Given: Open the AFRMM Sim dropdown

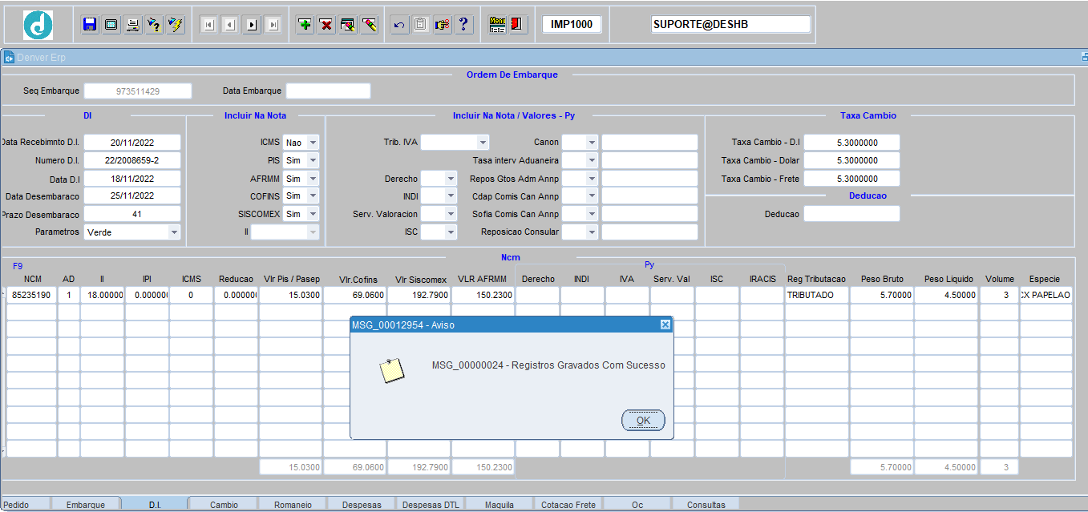Looking at the screenshot, I should coord(313,179).
